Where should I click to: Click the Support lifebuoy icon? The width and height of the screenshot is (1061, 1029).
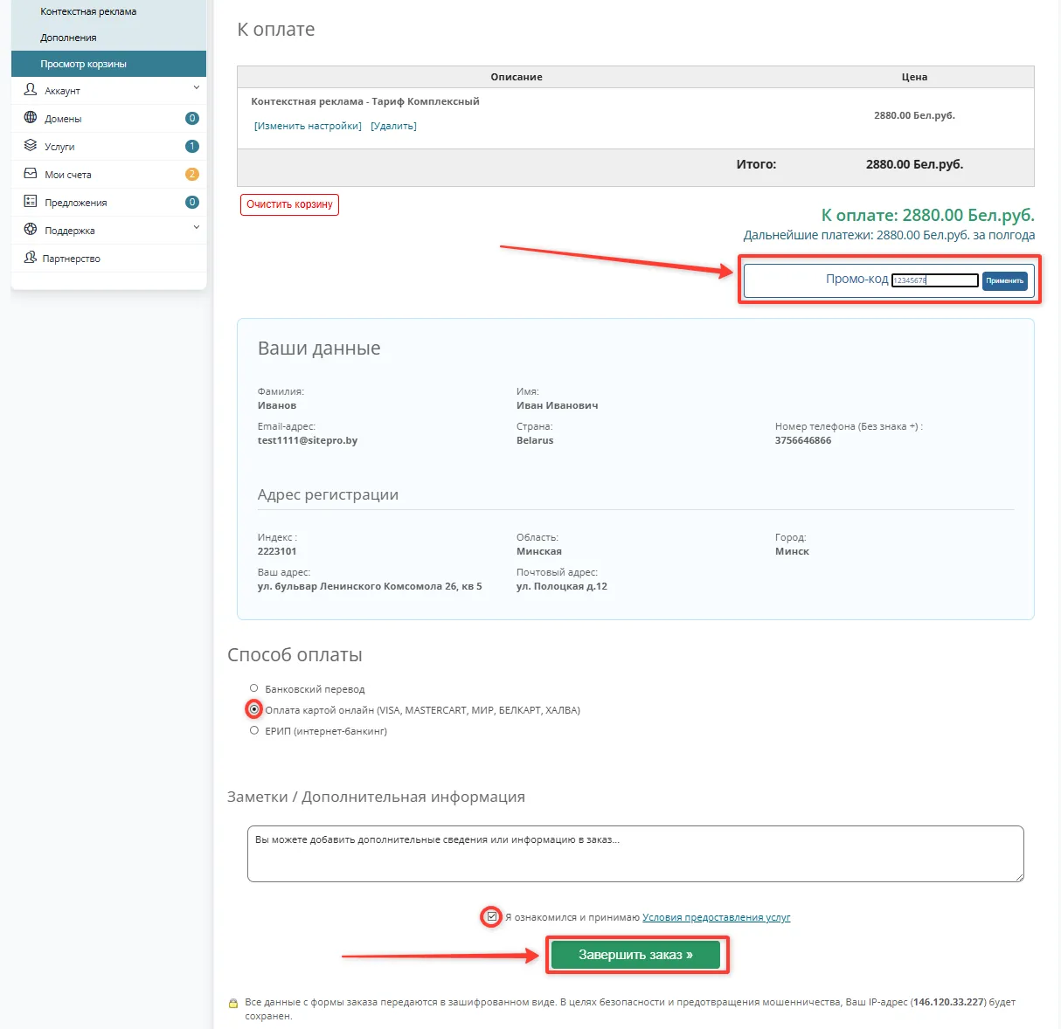coord(31,230)
